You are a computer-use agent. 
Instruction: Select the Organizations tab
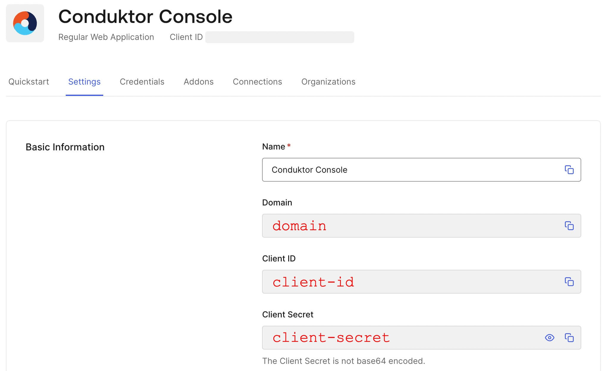[x=328, y=81]
